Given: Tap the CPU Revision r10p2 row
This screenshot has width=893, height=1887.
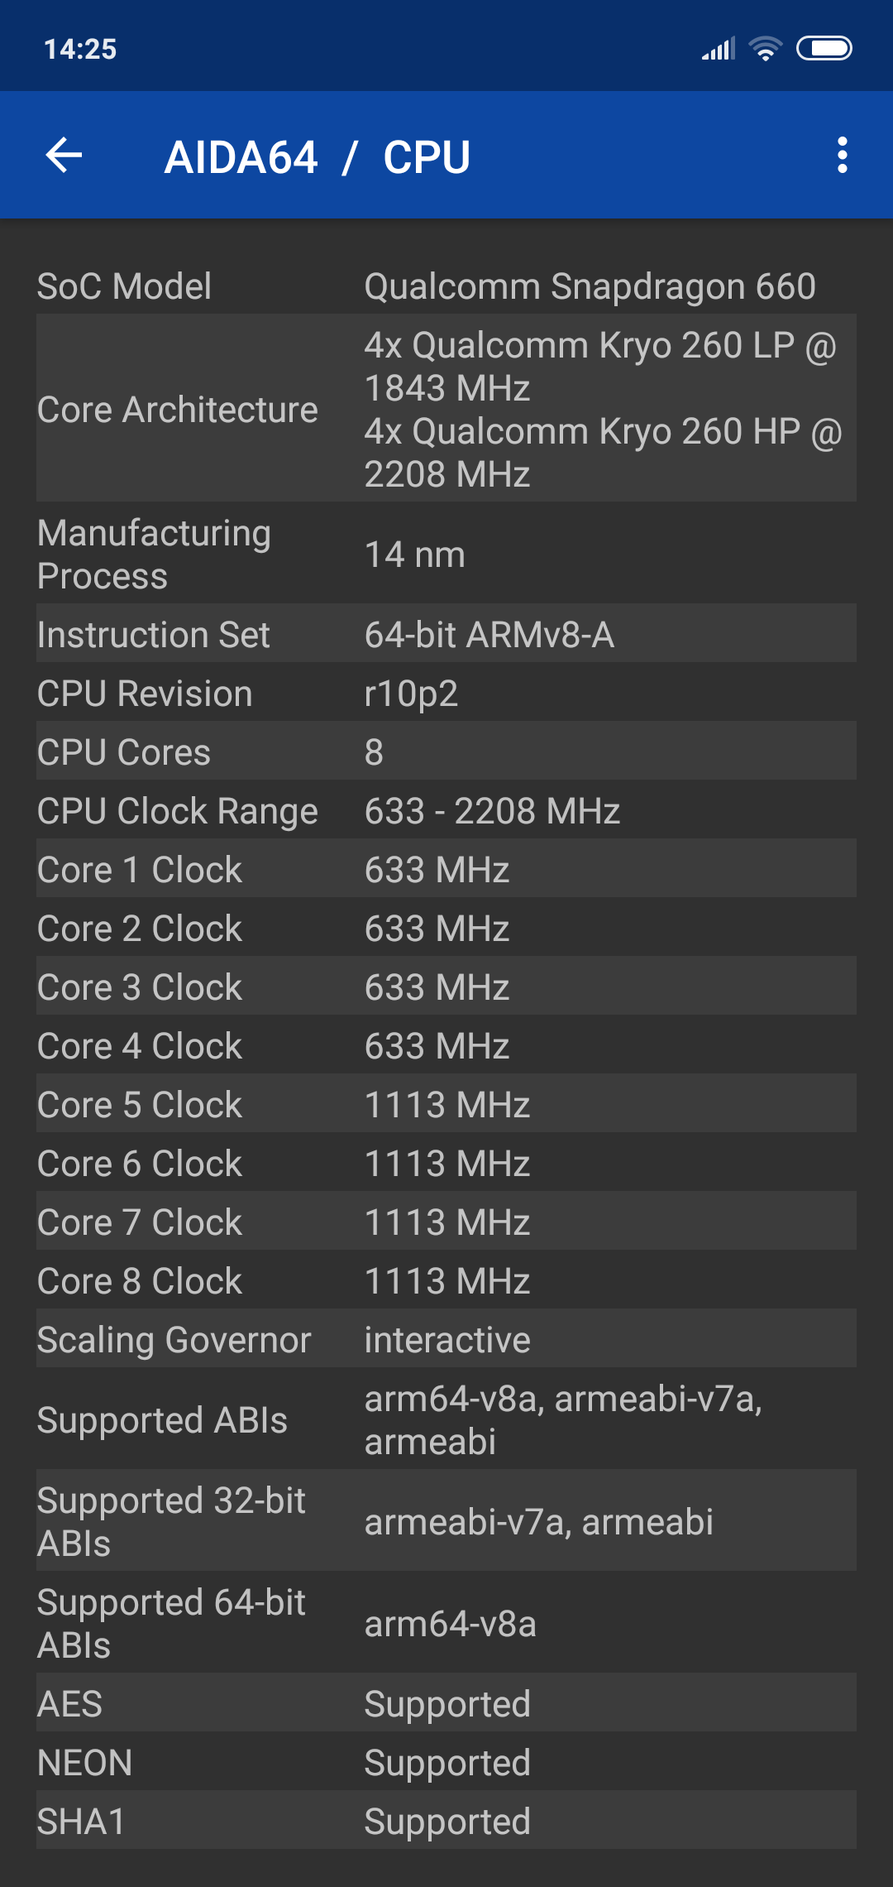Looking at the screenshot, I should pyautogui.click(x=446, y=694).
